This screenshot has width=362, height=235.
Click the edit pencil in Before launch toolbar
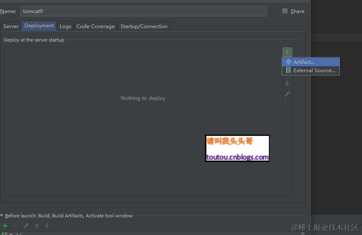click(26, 226)
